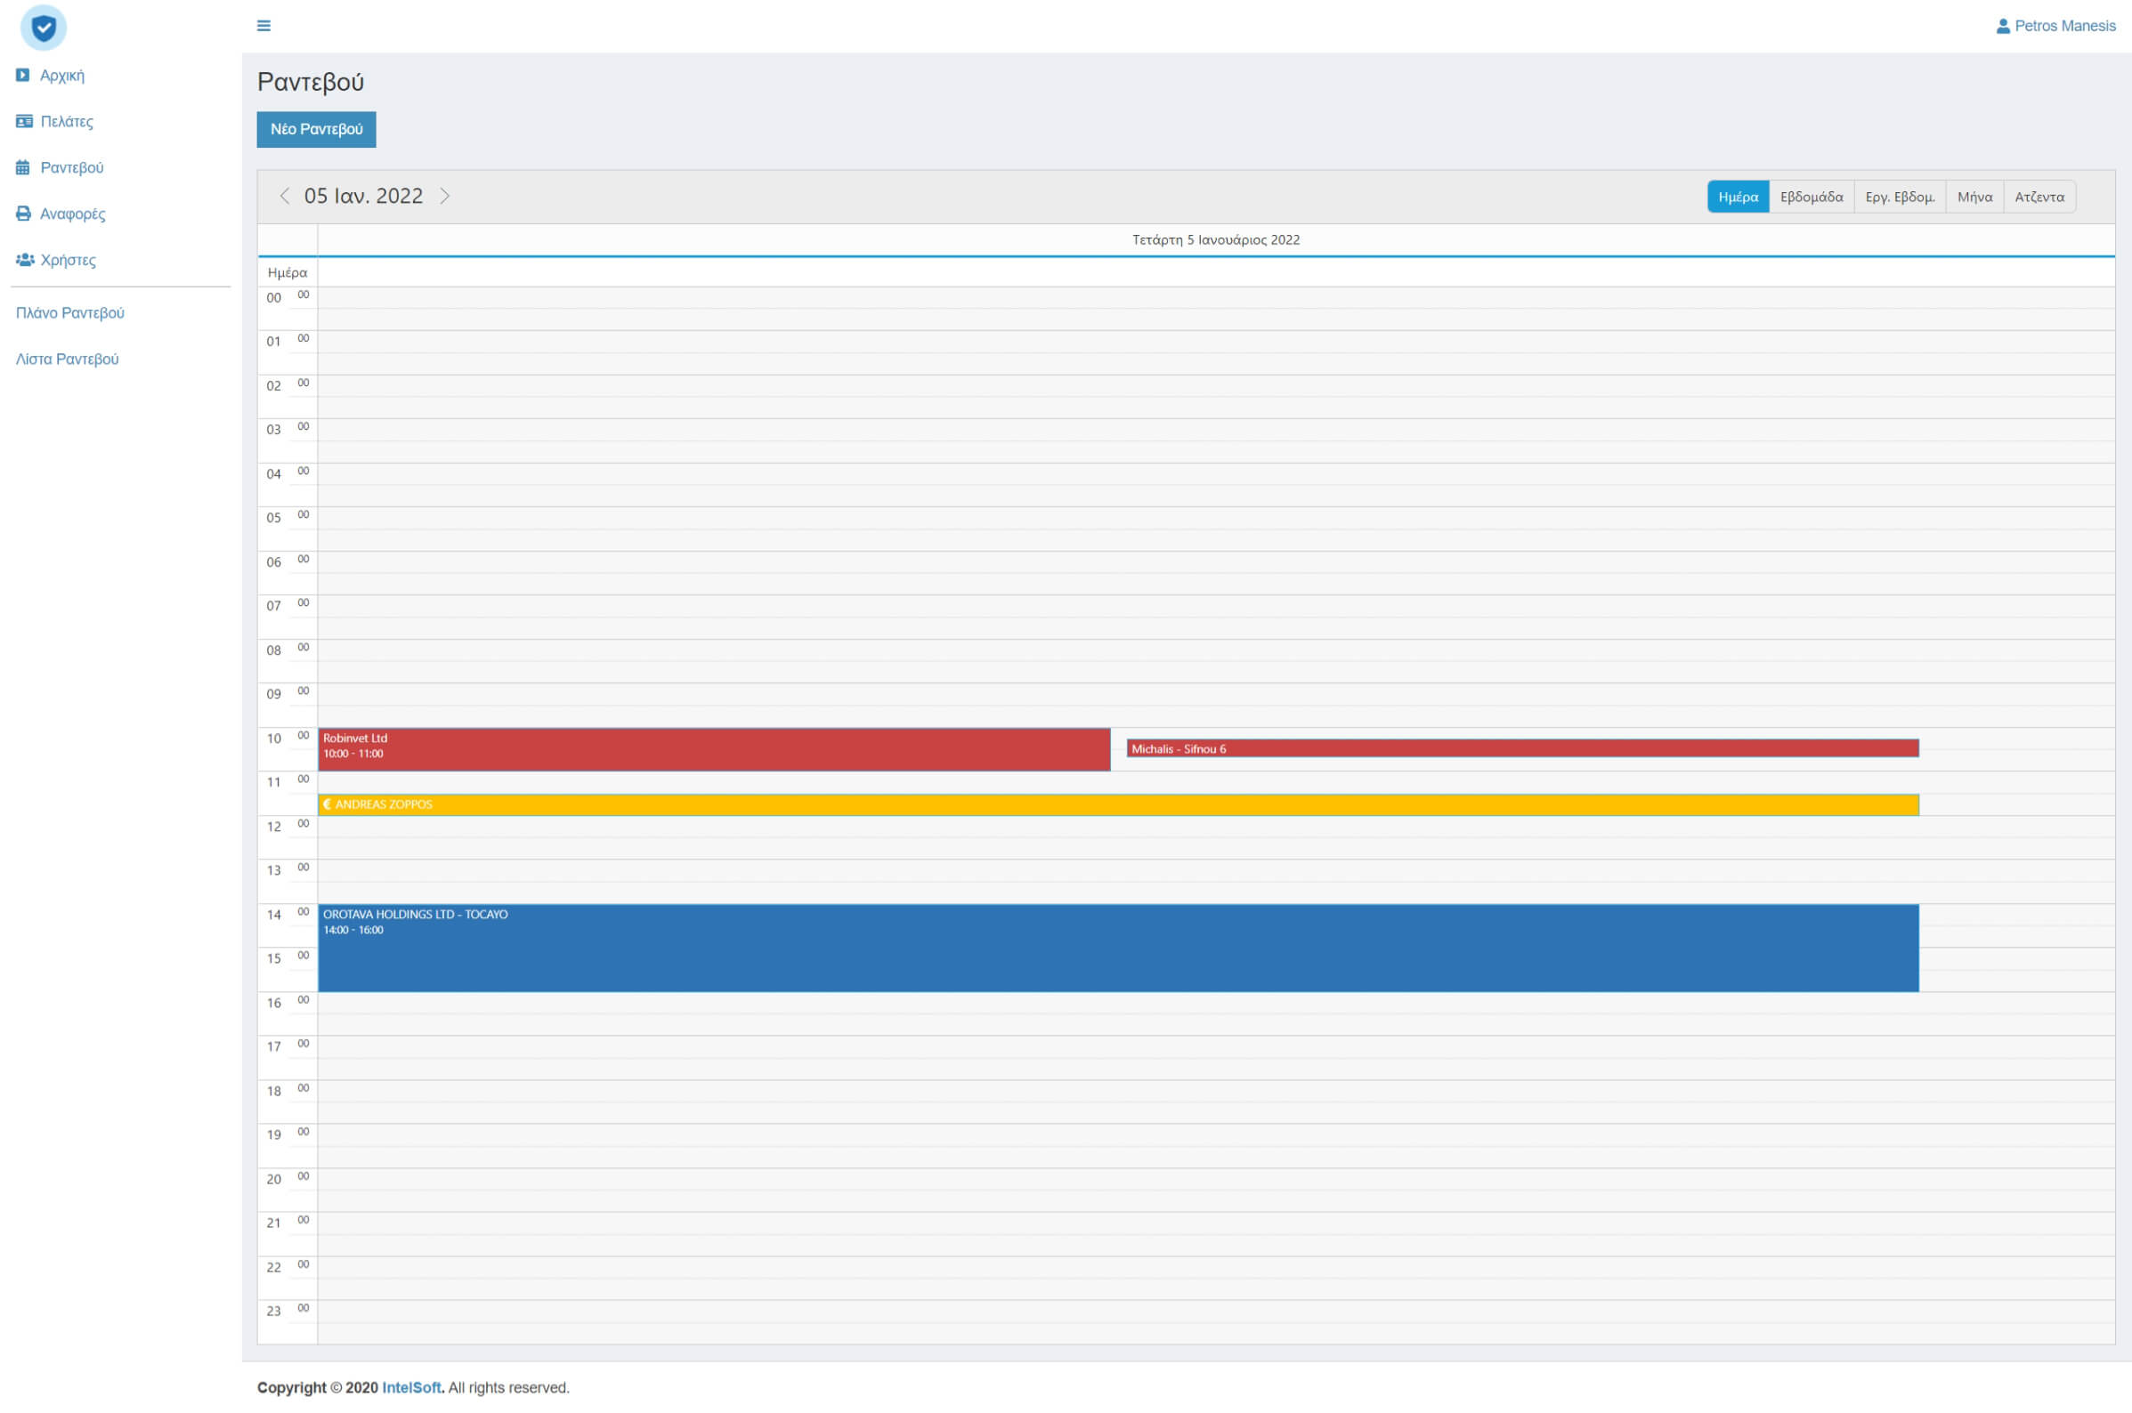Click the shield logo icon
The width and height of the screenshot is (2132, 1413).
43,28
